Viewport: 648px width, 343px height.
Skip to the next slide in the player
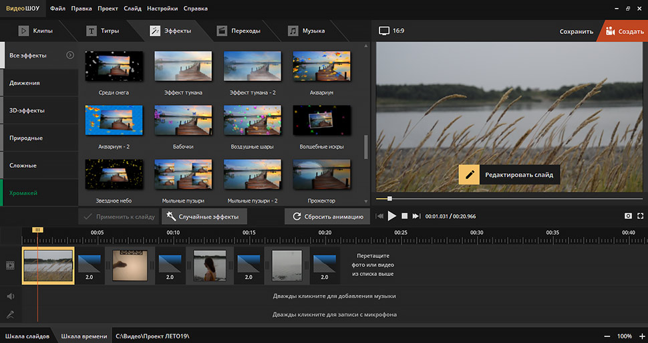(417, 216)
